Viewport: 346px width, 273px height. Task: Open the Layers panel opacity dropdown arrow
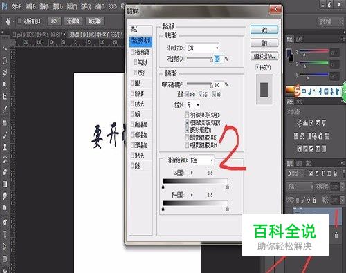(x=342, y=187)
